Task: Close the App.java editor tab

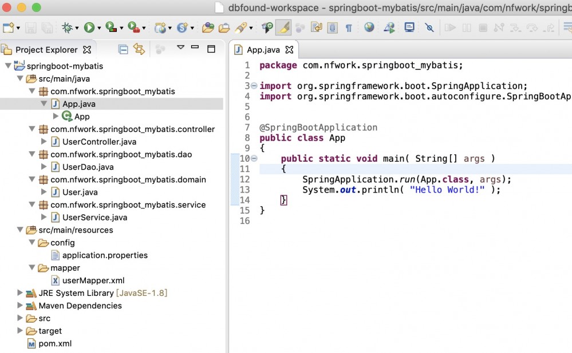Action: [x=289, y=50]
